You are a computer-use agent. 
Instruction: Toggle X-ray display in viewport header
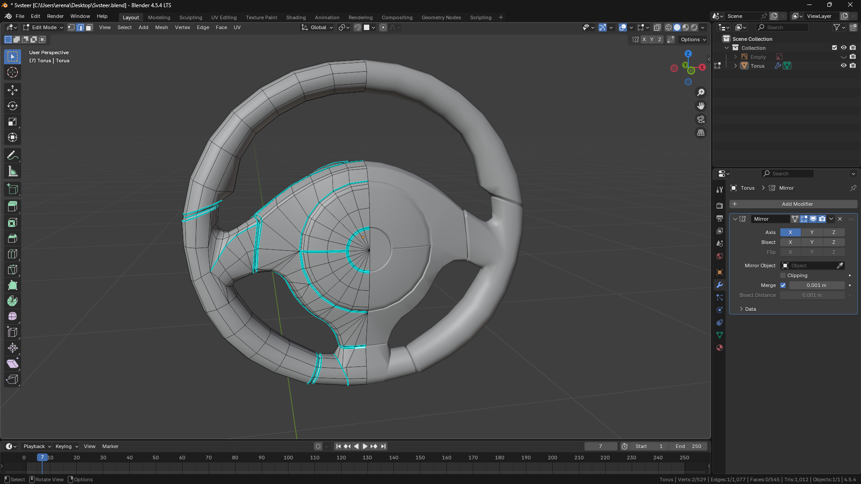click(x=657, y=27)
